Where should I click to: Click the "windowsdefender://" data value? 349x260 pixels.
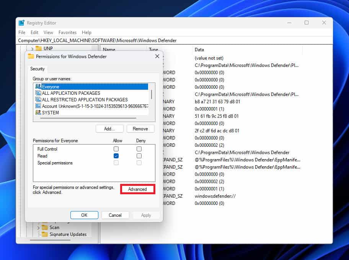click(x=215, y=196)
